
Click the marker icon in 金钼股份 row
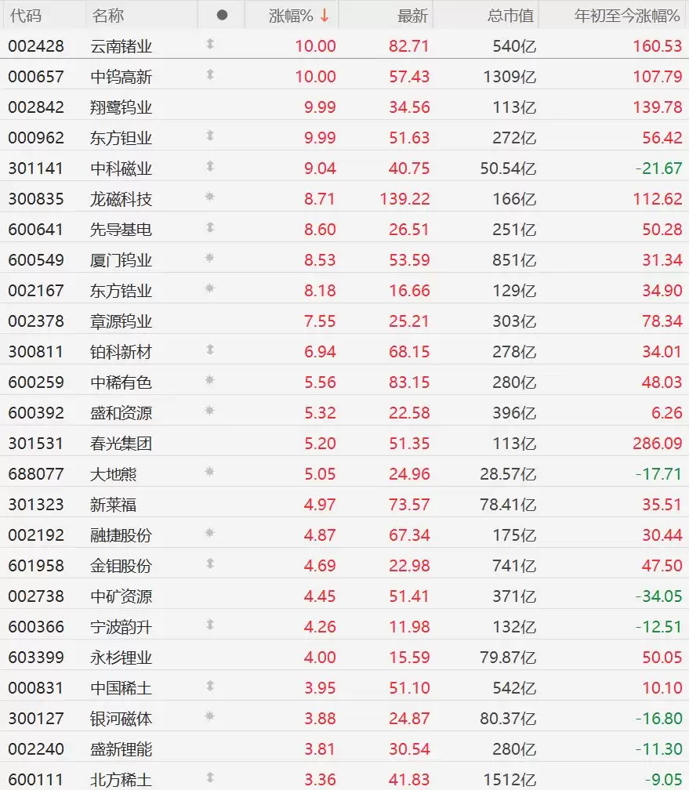(210, 564)
